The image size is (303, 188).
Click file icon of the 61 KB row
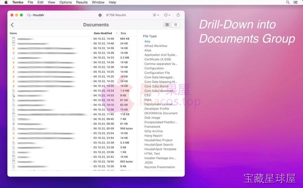pyautogui.click(x=14, y=124)
